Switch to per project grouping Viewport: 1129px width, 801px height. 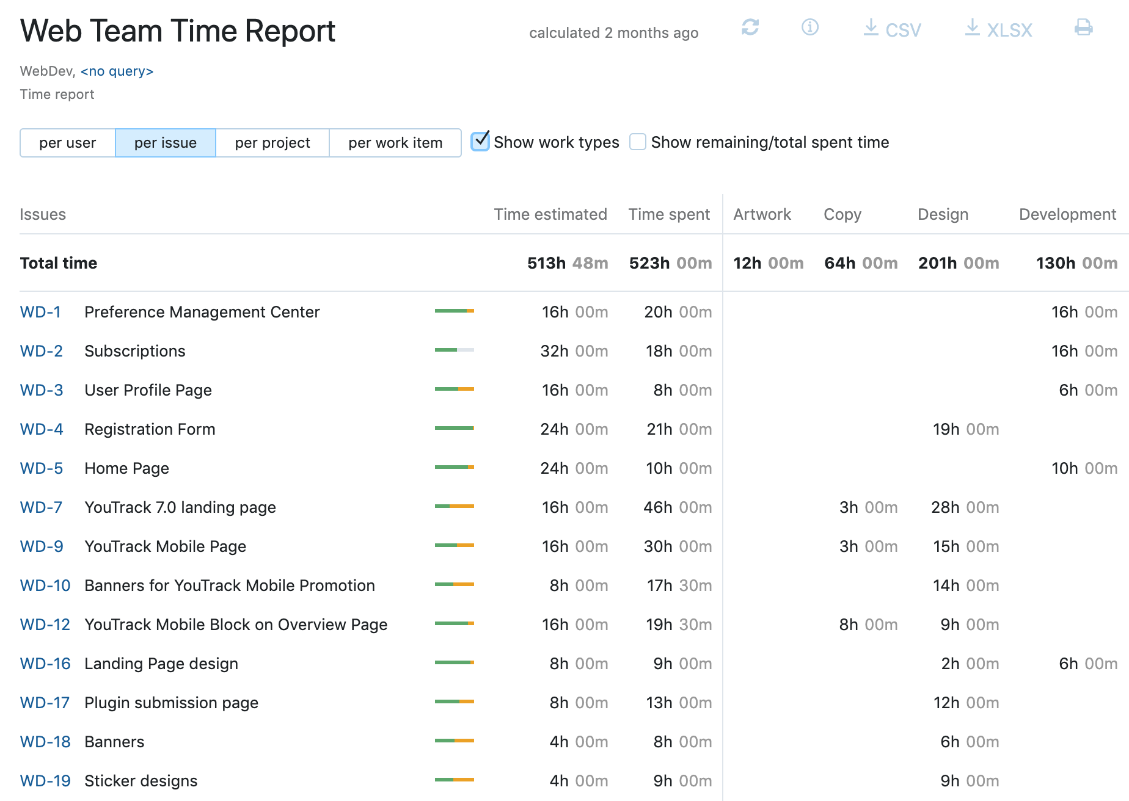[272, 143]
